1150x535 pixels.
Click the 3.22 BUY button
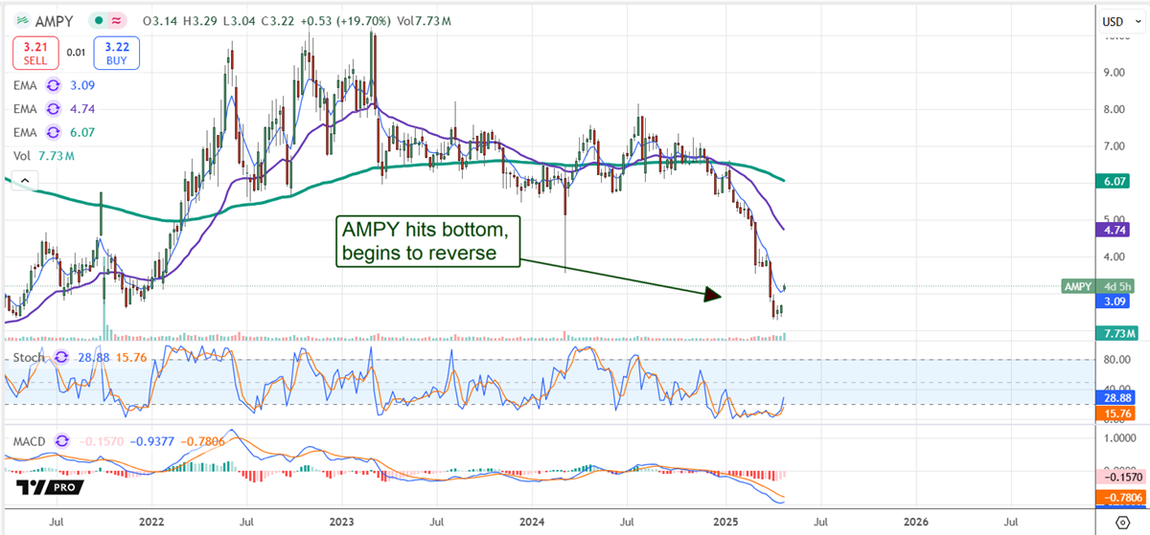[117, 53]
